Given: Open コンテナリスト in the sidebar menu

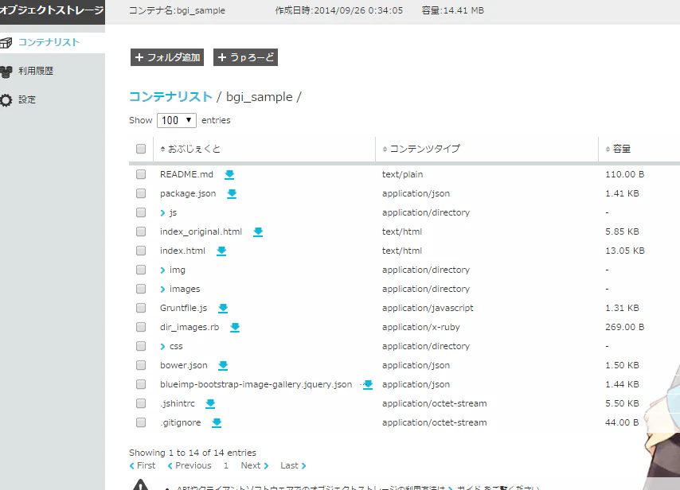Looking at the screenshot, I should [x=49, y=42].
